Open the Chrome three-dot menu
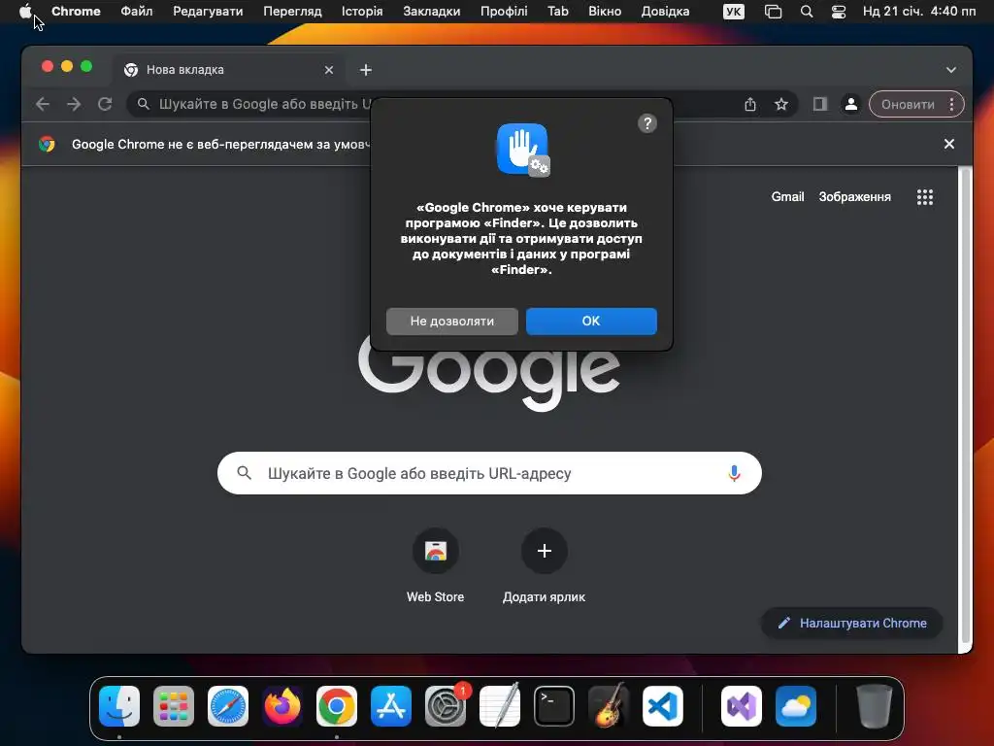Screen dimensions: 994x746 tap(951, 104)
